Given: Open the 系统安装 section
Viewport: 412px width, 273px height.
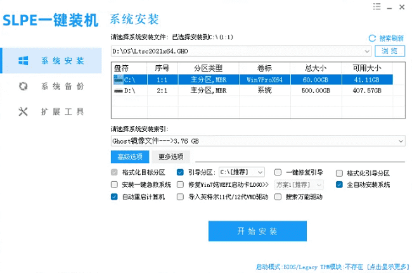Looking at the screenshot, I should pos(51,61).
